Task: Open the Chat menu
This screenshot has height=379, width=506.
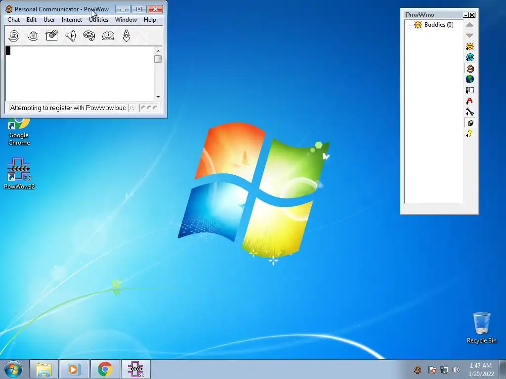Action: coord(13,20)
